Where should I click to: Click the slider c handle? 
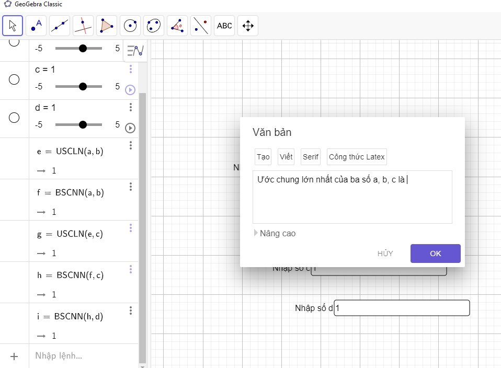coord(83,87)
